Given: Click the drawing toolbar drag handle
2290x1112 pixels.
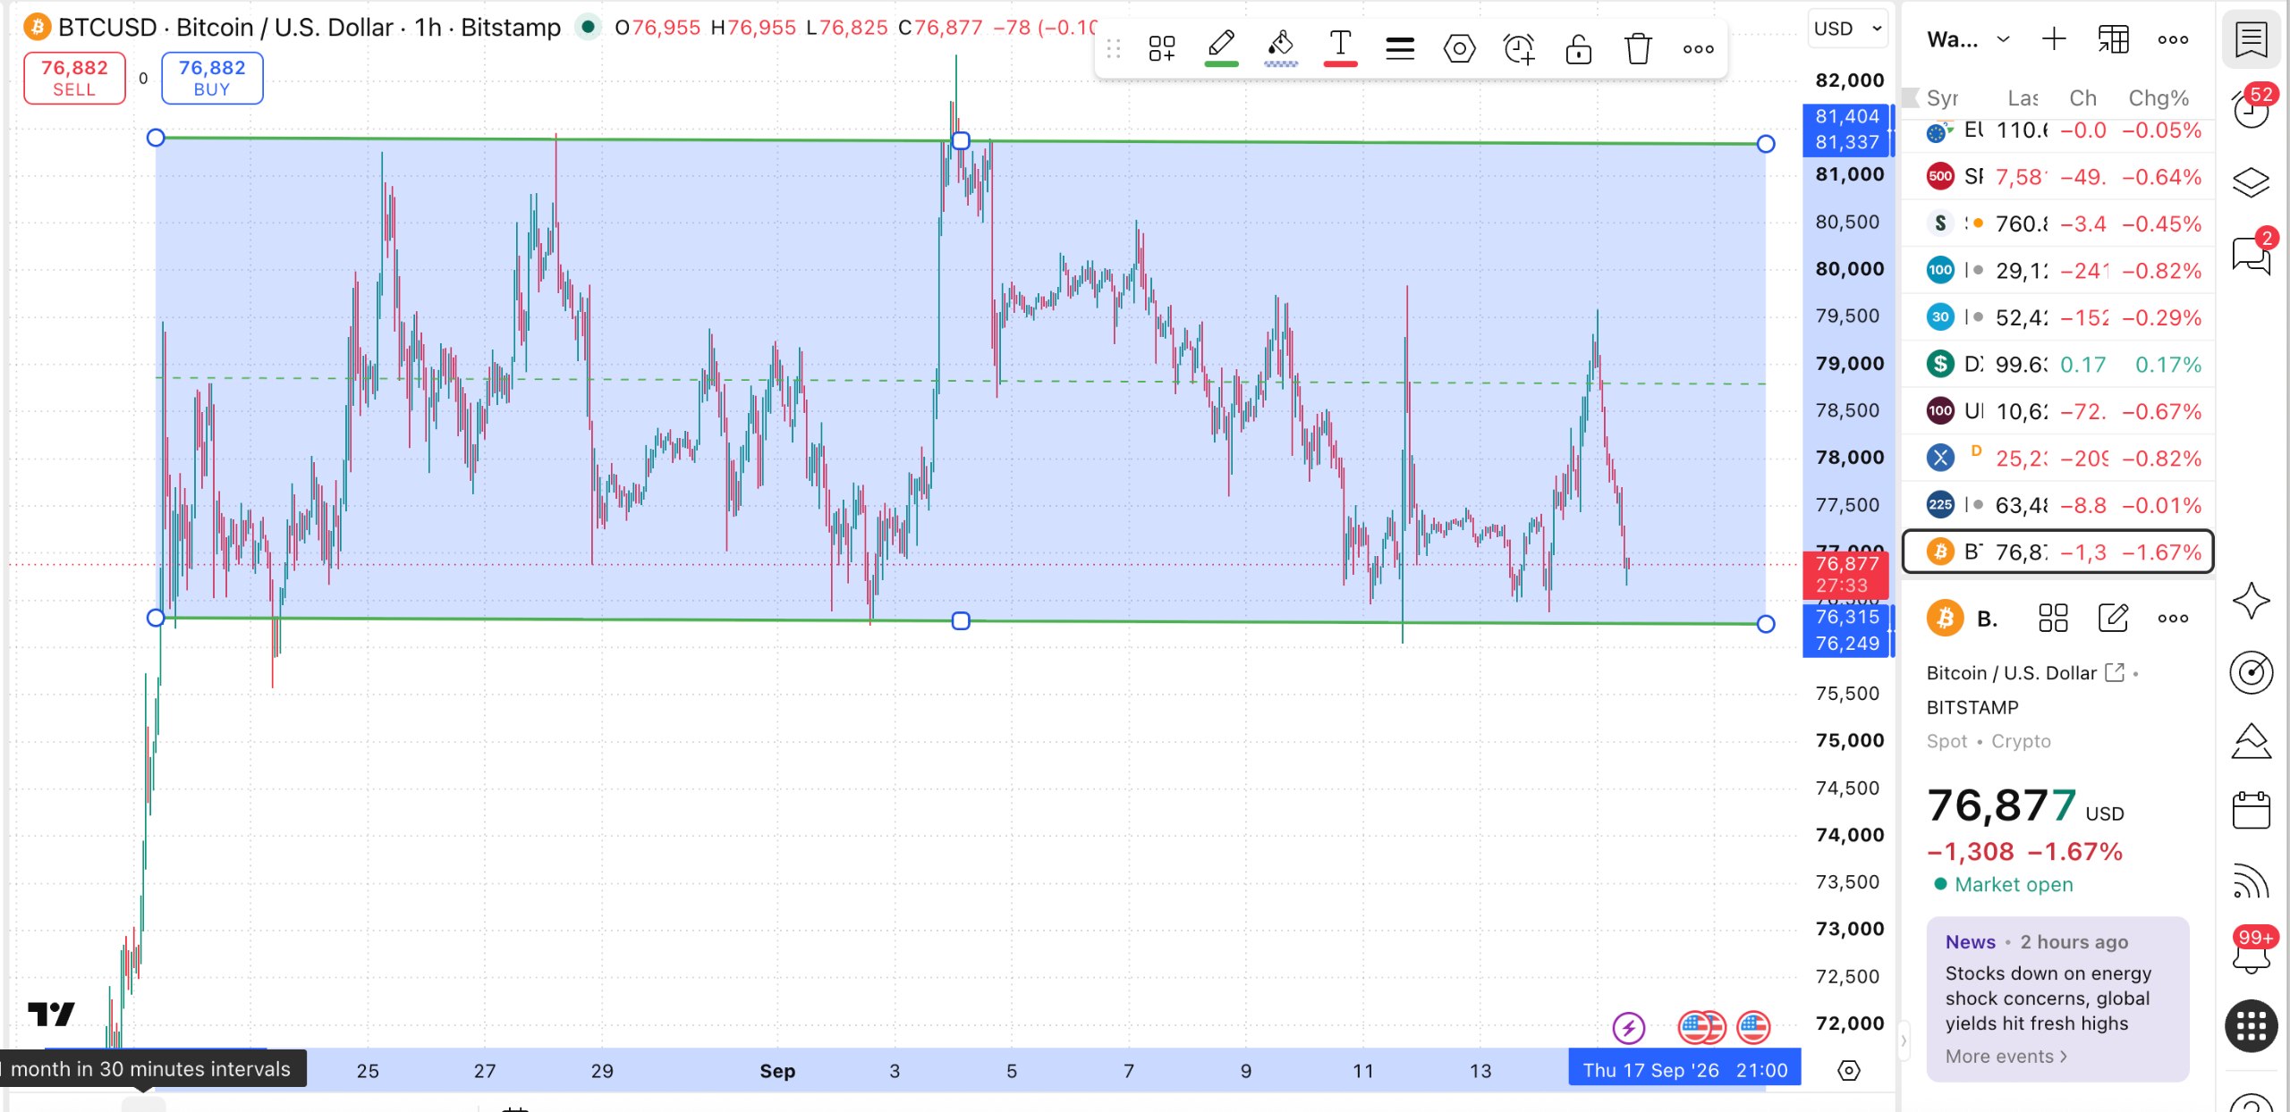Looking at the screenshot, I should [1114, 48].
